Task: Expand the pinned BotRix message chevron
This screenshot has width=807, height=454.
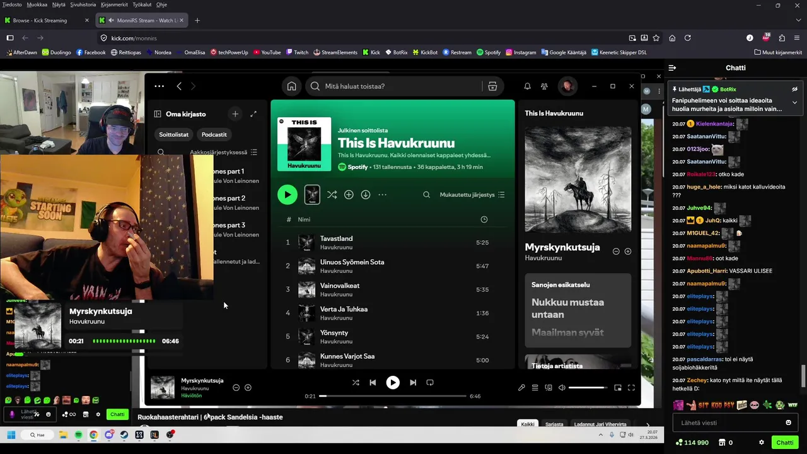Action: (x=794, y=102)
